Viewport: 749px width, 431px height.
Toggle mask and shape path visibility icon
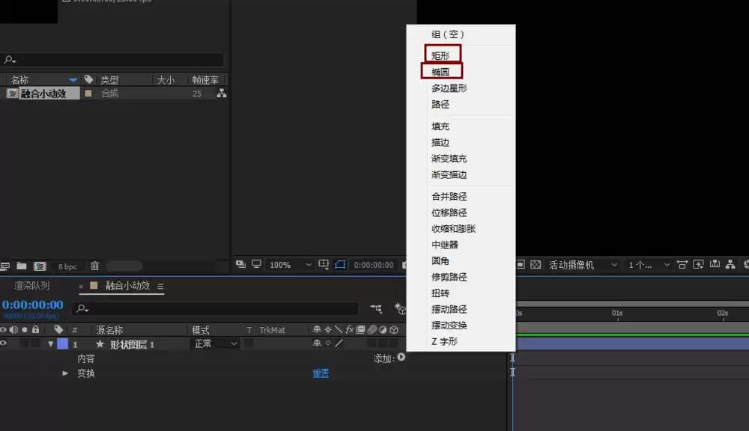340,264
